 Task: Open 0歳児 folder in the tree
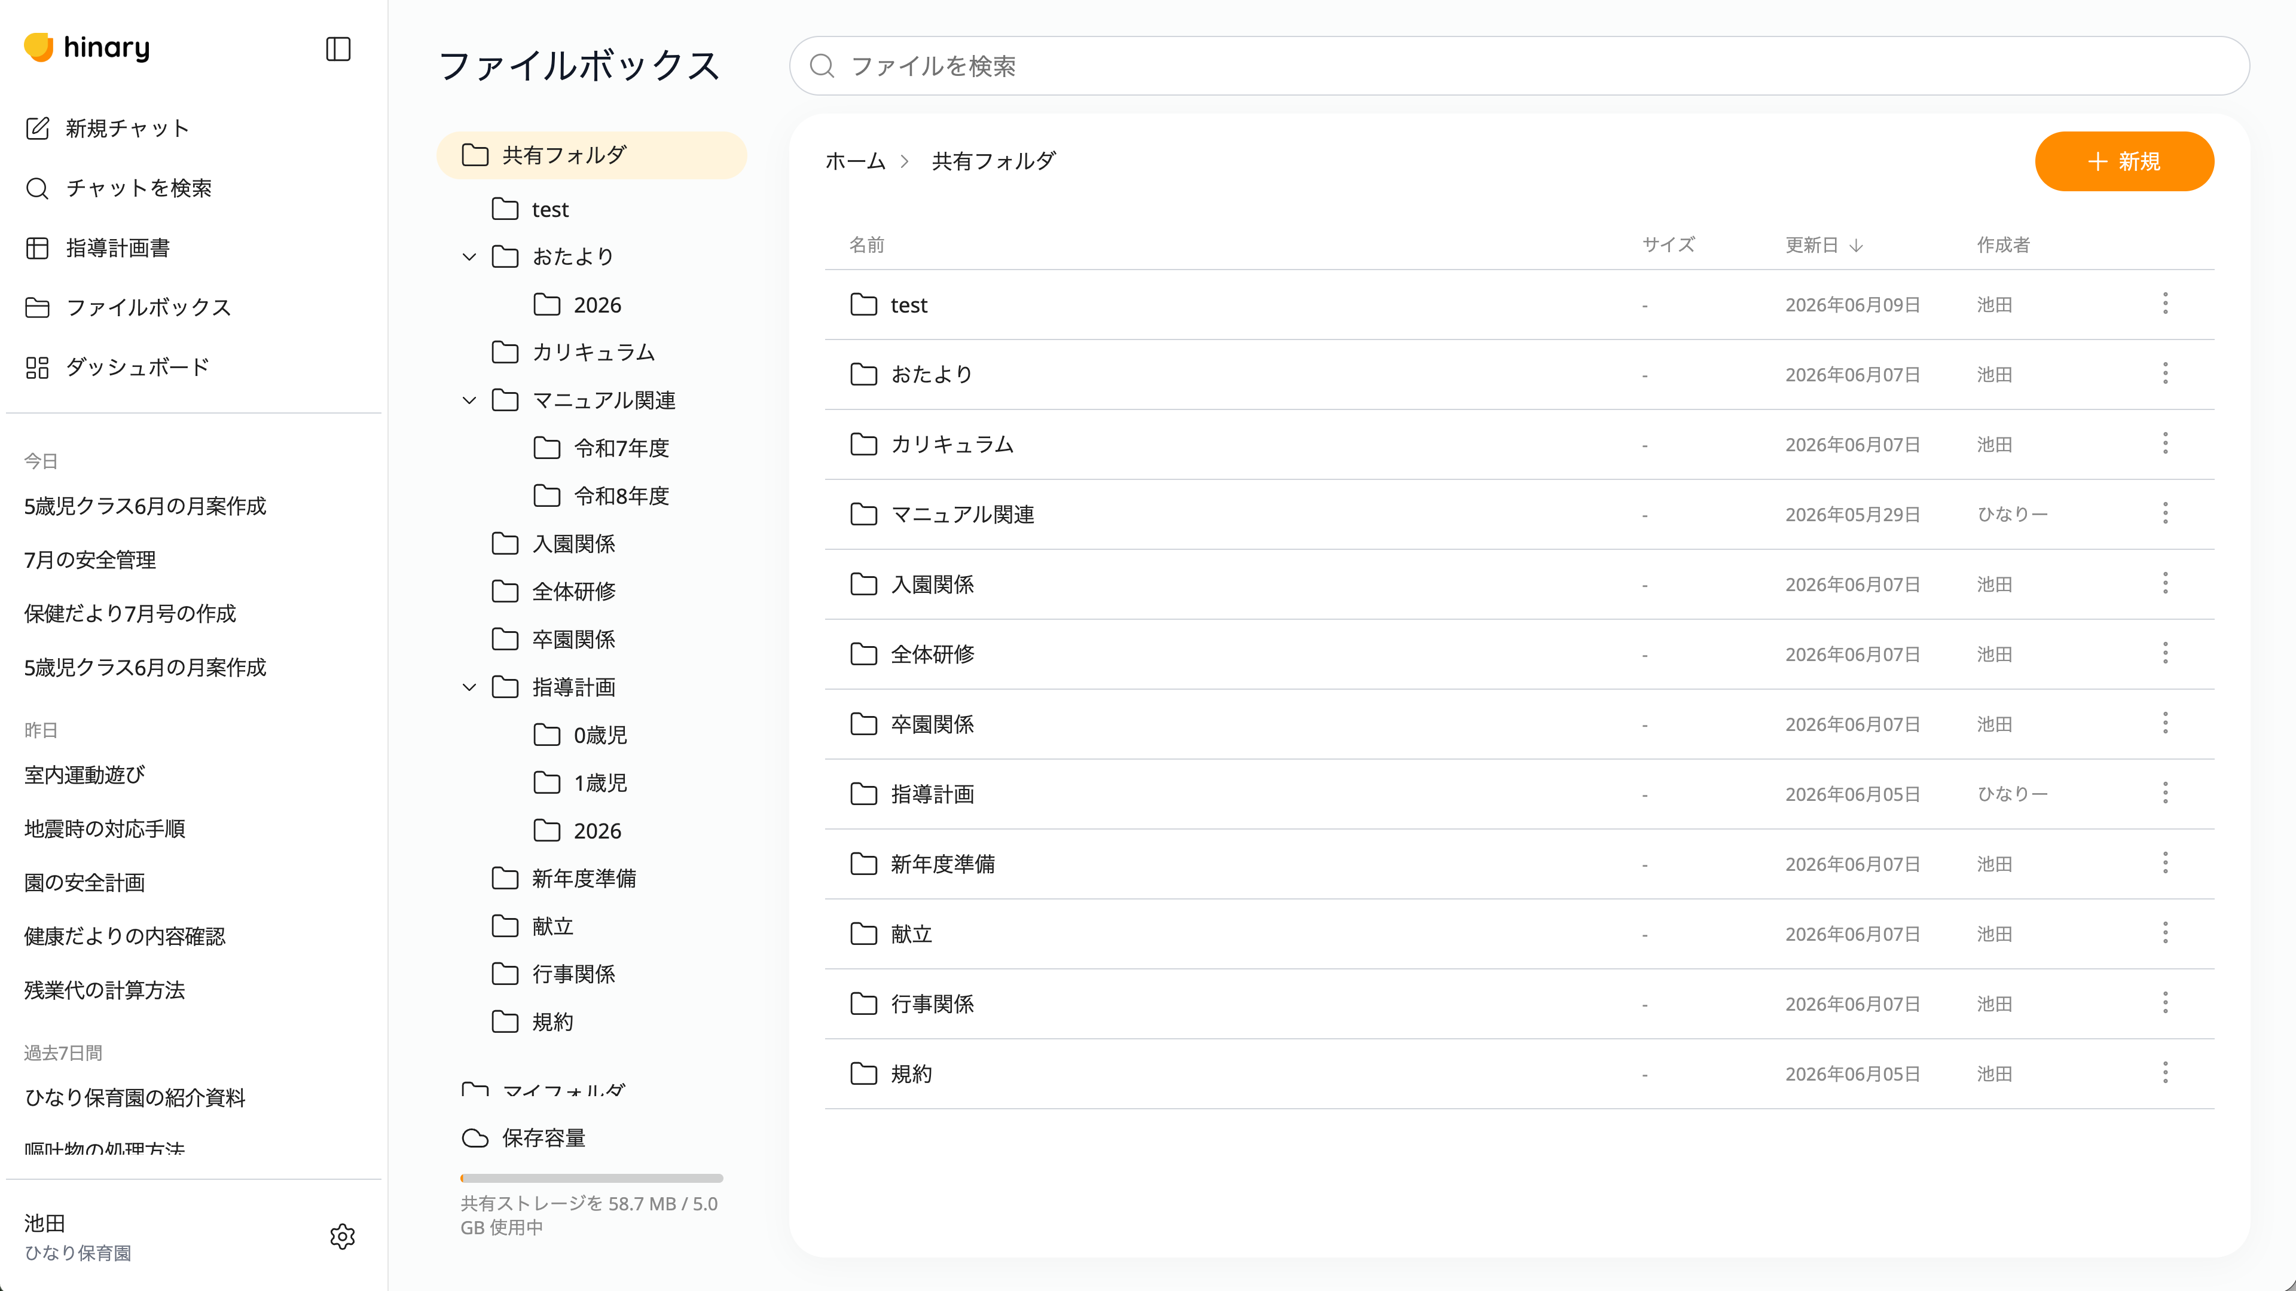(x=580, y=735)
